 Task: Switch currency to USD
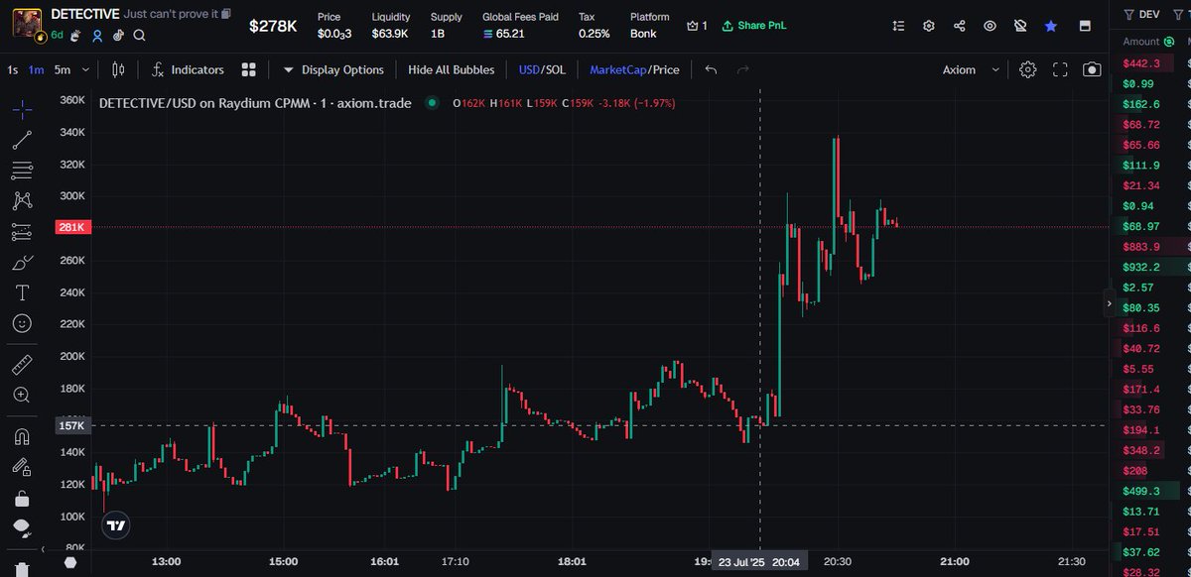tap(528, 69)
